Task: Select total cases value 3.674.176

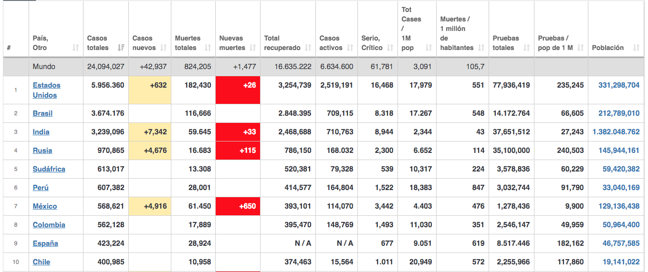Action: tap(108, 113)
